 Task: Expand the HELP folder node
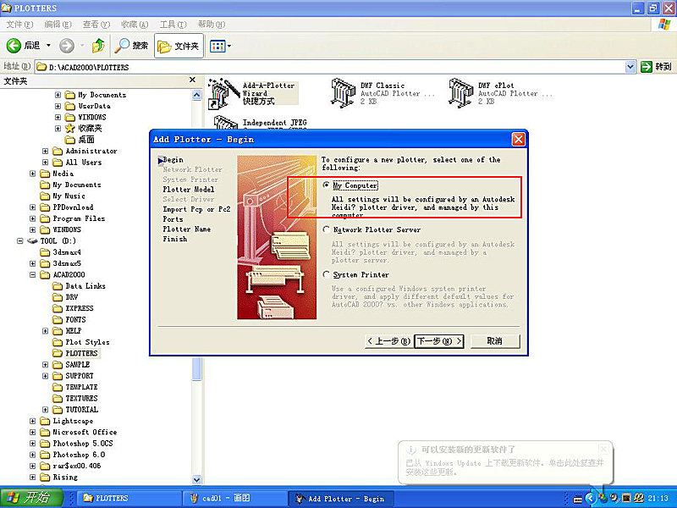click(x=46, y=331)
